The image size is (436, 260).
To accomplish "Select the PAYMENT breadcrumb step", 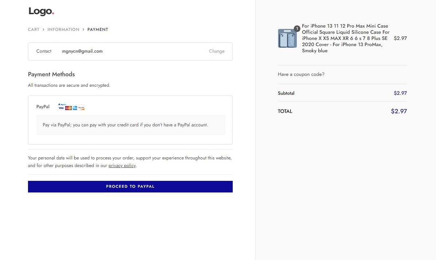I will 97,29.
